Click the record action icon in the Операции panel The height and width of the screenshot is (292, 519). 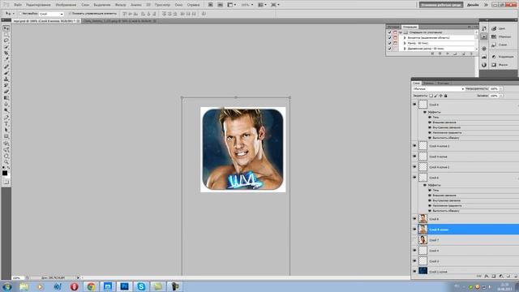pyautogui.click(x=440, y=54)
